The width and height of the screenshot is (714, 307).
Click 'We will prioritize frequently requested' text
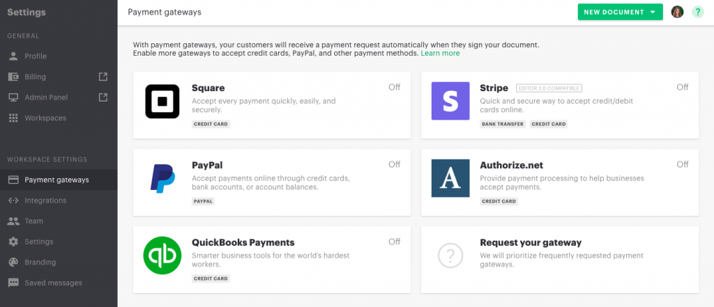pos(561,260)
